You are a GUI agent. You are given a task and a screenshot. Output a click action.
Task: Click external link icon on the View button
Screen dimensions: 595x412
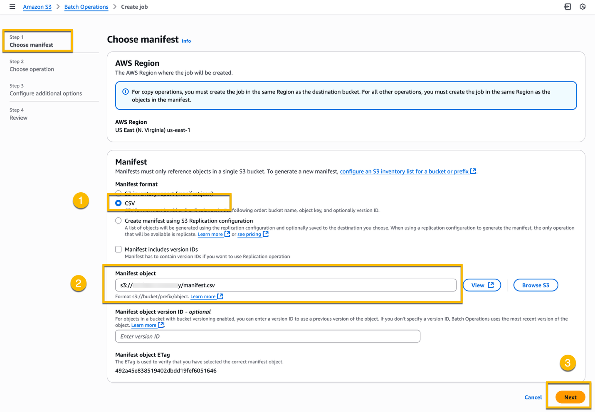tap(491, 285)
